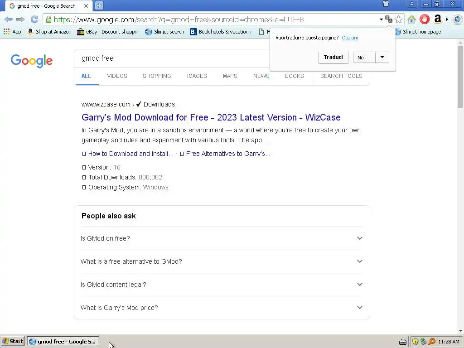This screenshot has width=464, height=348.
Task: Open the address bar history dropdown arrow
Action: tap(381, 19)
